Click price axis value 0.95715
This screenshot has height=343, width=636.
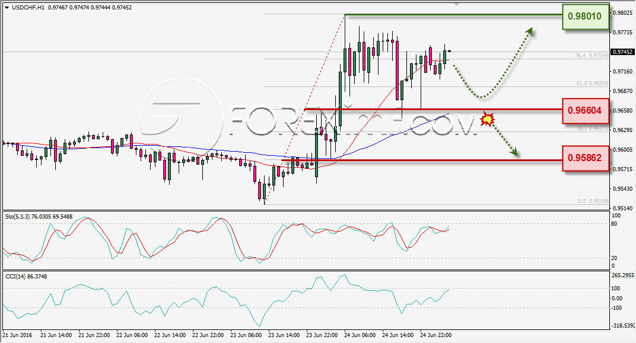622,169
